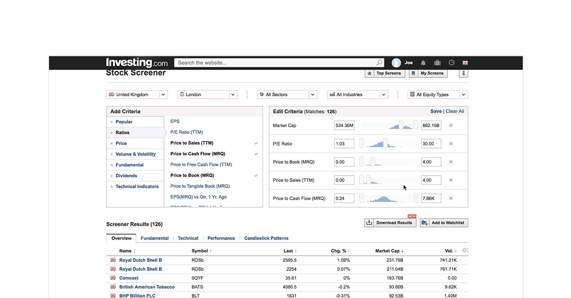Select the Ratios criteria category
This screenshot has width=571, height=298.
(x=135, y=132)
